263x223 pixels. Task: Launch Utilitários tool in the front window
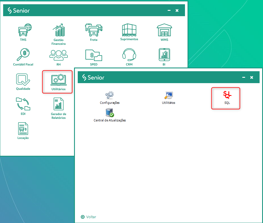(169, 98)
